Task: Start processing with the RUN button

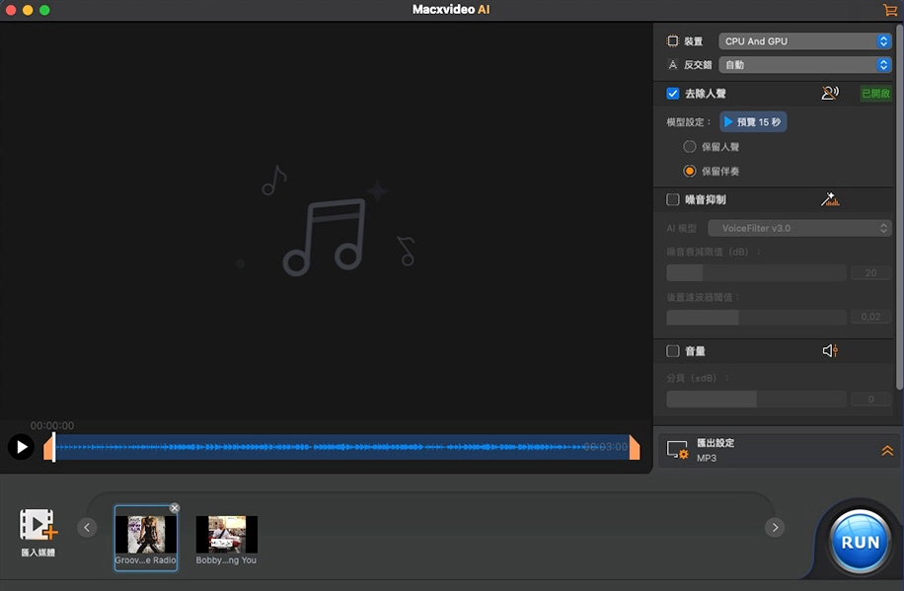Action: point(860,542)
